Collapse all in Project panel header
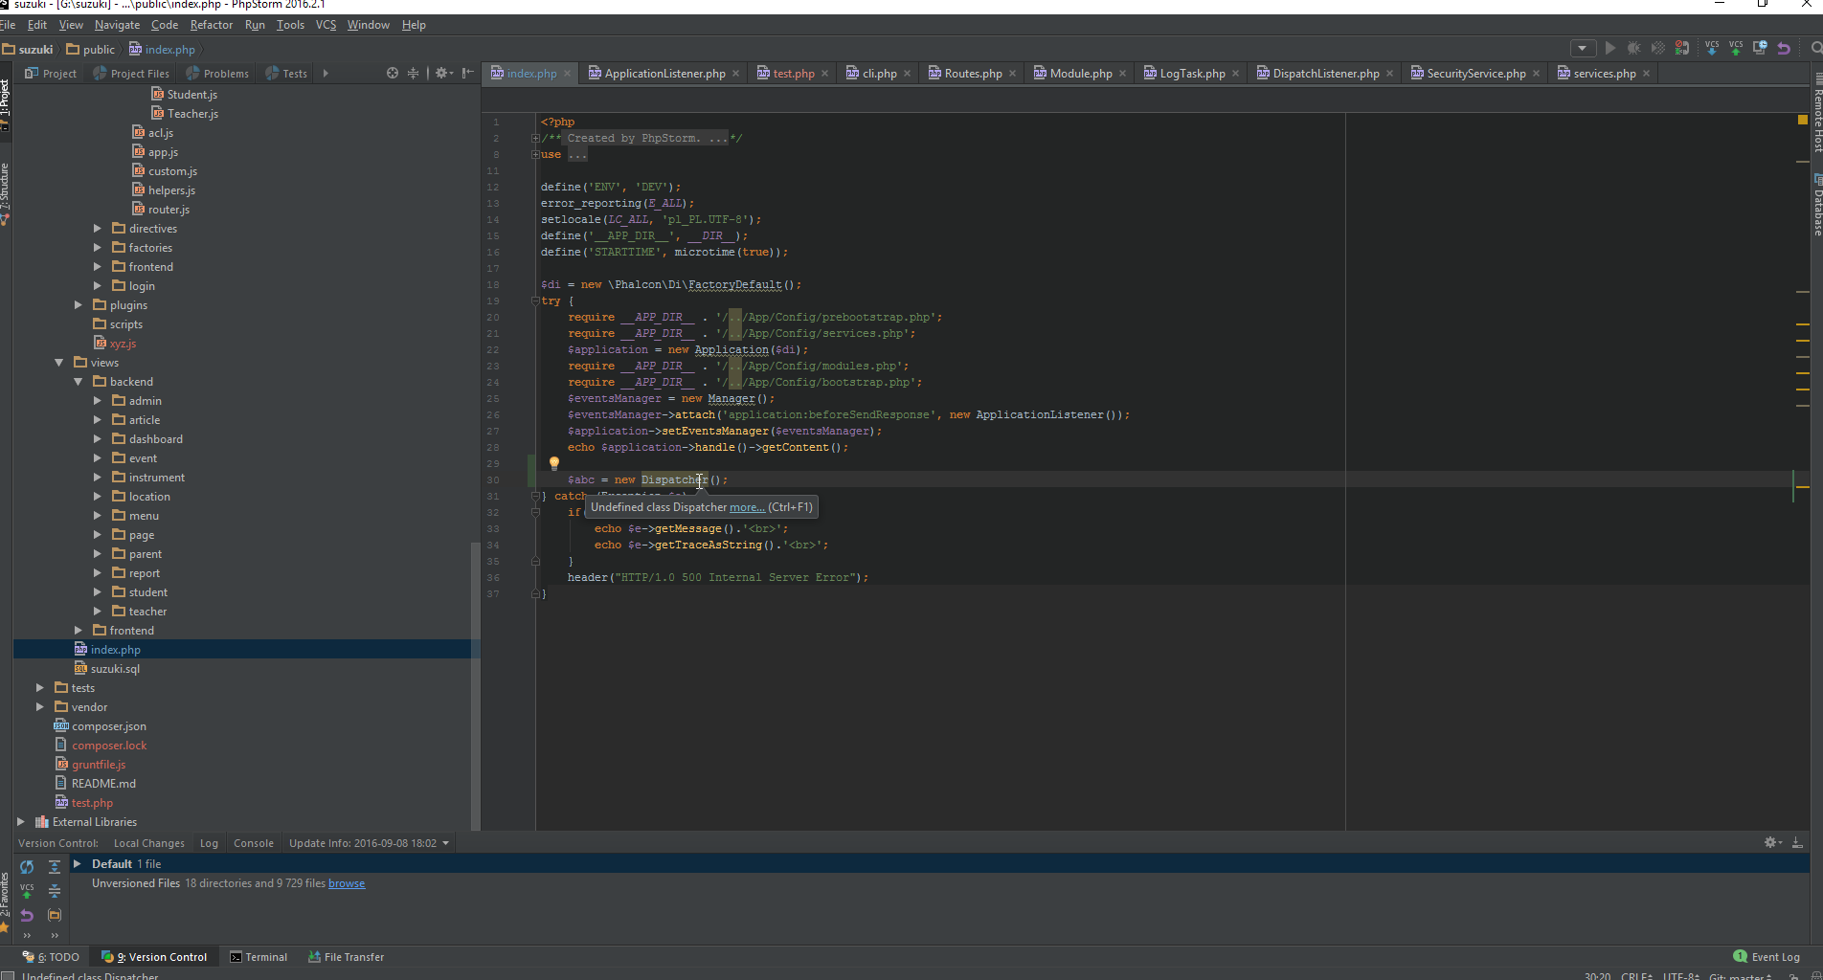 click(x=414, y=73)
